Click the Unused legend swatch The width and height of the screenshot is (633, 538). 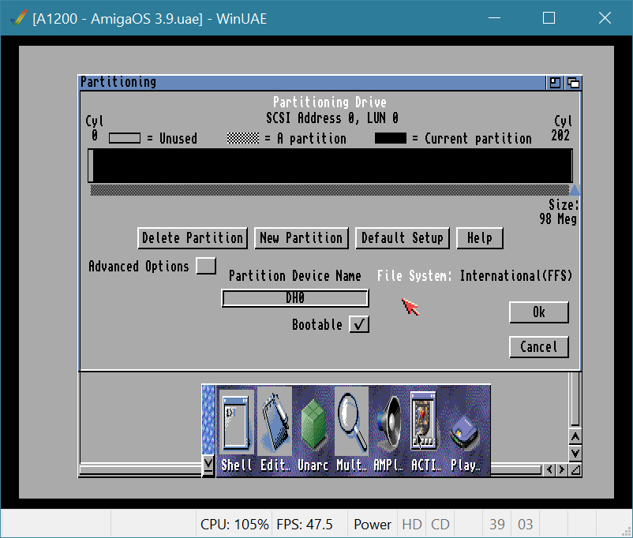(125, 138)
